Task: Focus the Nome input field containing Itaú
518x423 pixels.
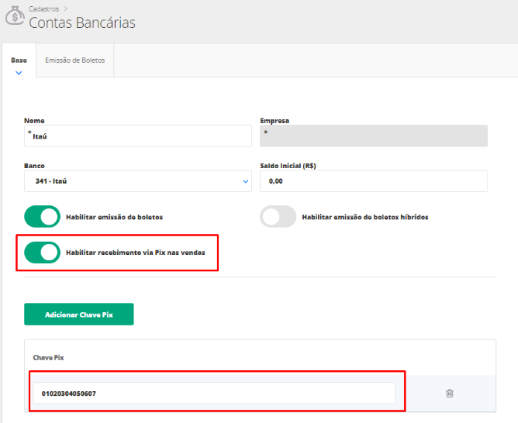Action: (x=138, y=136)
